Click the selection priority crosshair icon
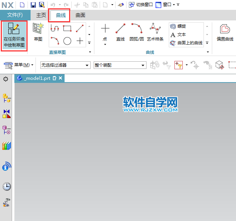 tap(194, 65)
